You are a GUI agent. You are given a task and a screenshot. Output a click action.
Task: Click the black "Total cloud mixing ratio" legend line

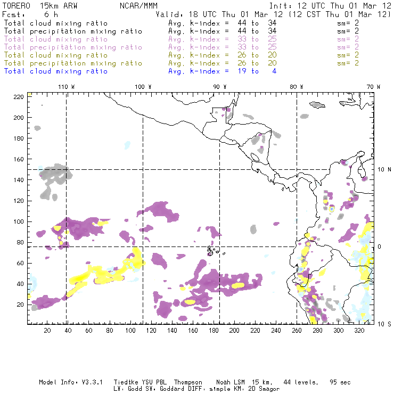tap(56, 23)
